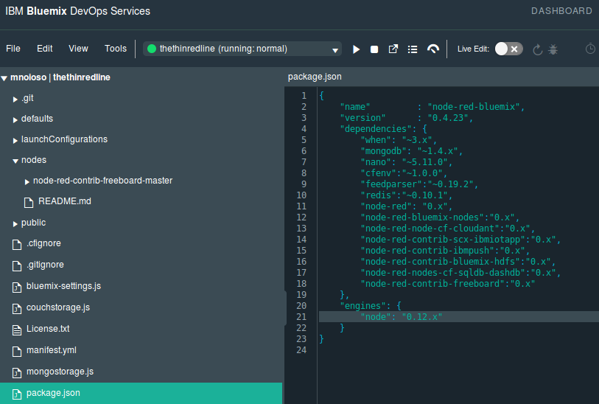Viewport: 599px width, 404px height.
Task: Open the File menu
Action: point(13,49)
